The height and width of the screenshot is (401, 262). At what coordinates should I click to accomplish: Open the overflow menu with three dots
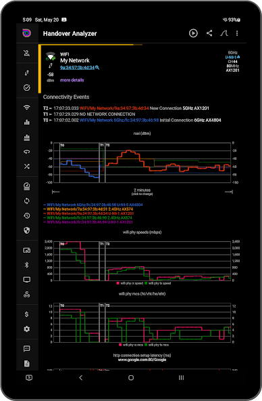point(237,33)
